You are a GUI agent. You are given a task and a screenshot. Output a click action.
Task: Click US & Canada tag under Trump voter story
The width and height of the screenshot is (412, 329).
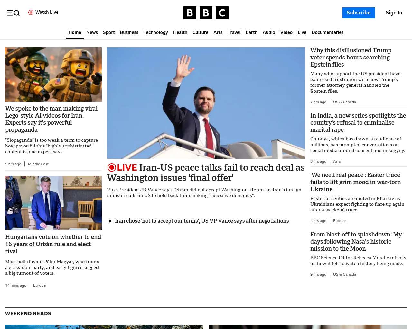coord(344,102)
